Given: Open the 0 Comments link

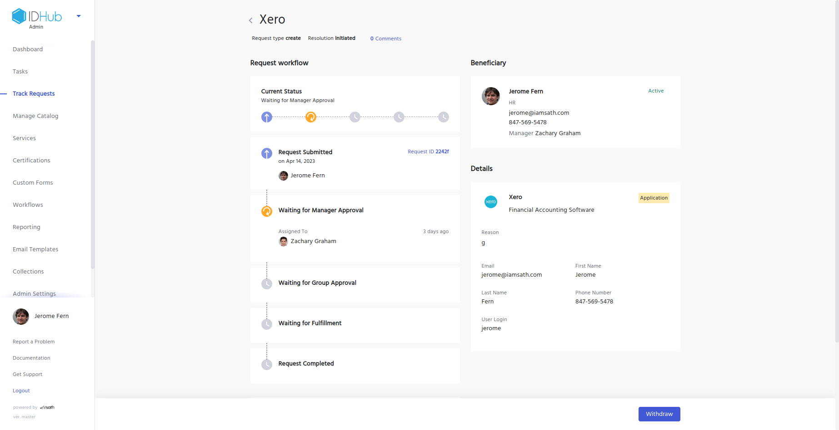Looking at the screenshot, I should coord(385,39).
